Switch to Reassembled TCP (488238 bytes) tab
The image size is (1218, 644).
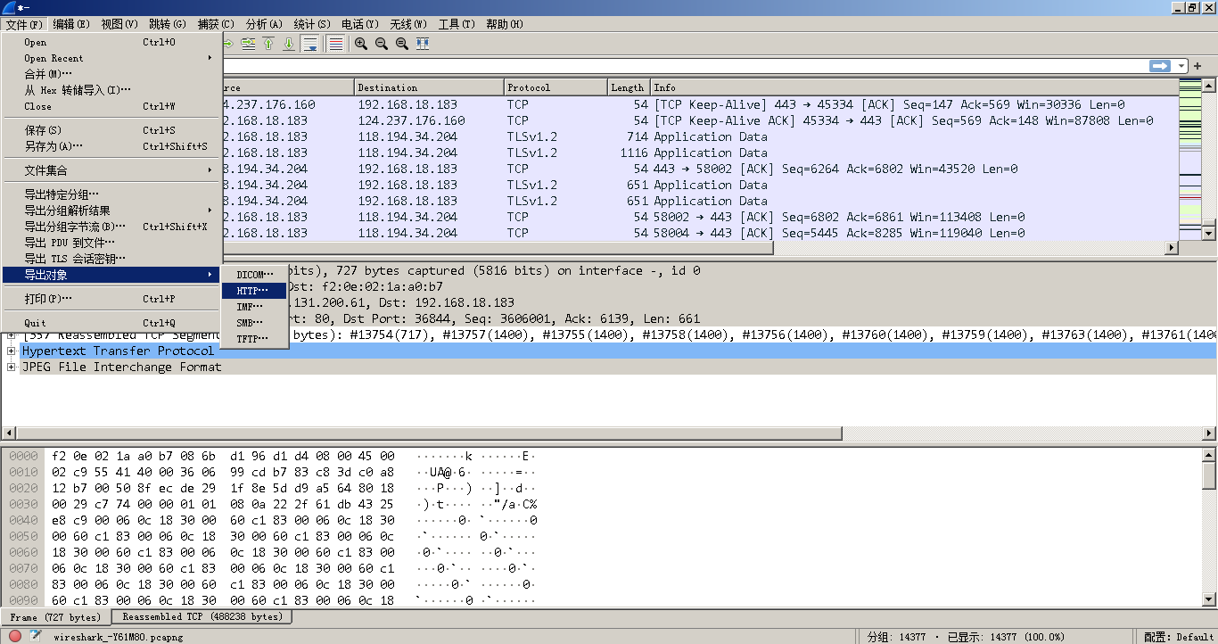point(202,616)
